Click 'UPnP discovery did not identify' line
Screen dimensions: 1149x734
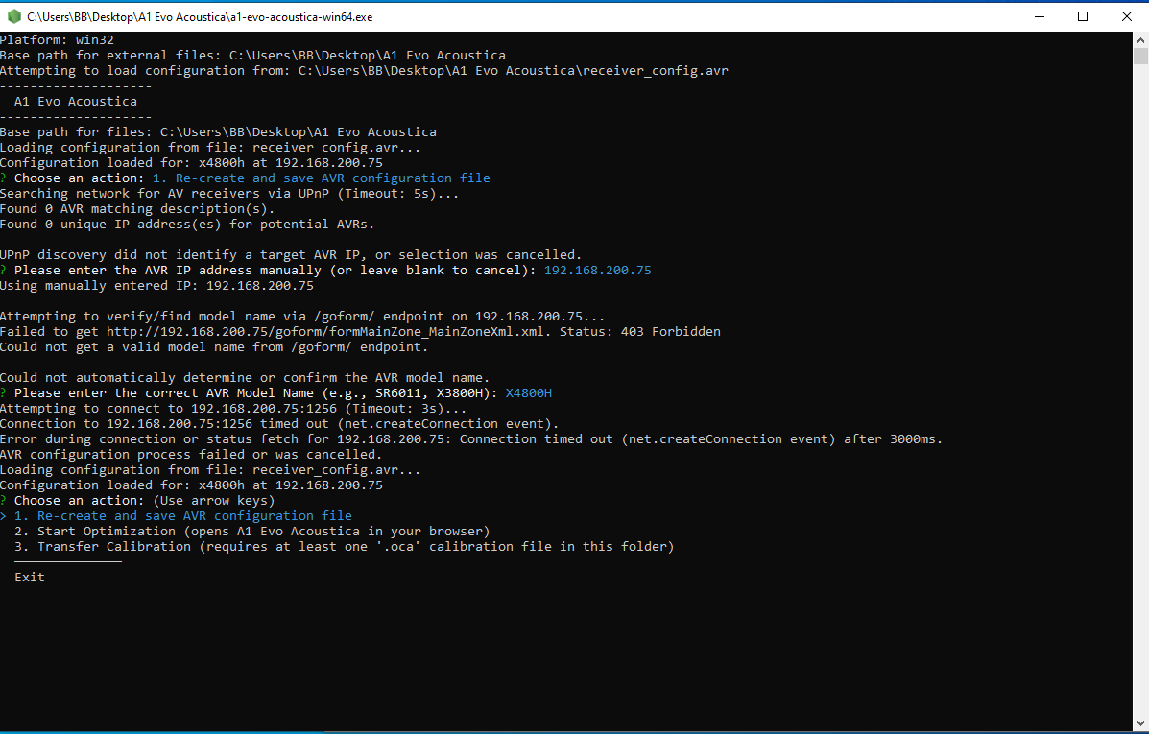pyautogui.click(x=291, y=255)
